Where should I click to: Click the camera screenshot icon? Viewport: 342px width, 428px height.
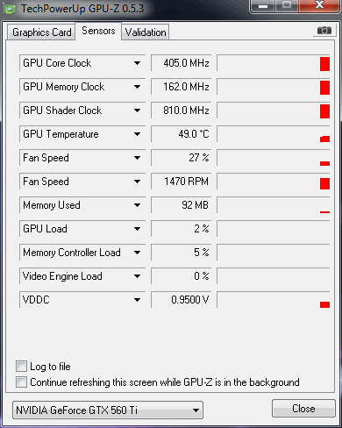coord(324,31)
